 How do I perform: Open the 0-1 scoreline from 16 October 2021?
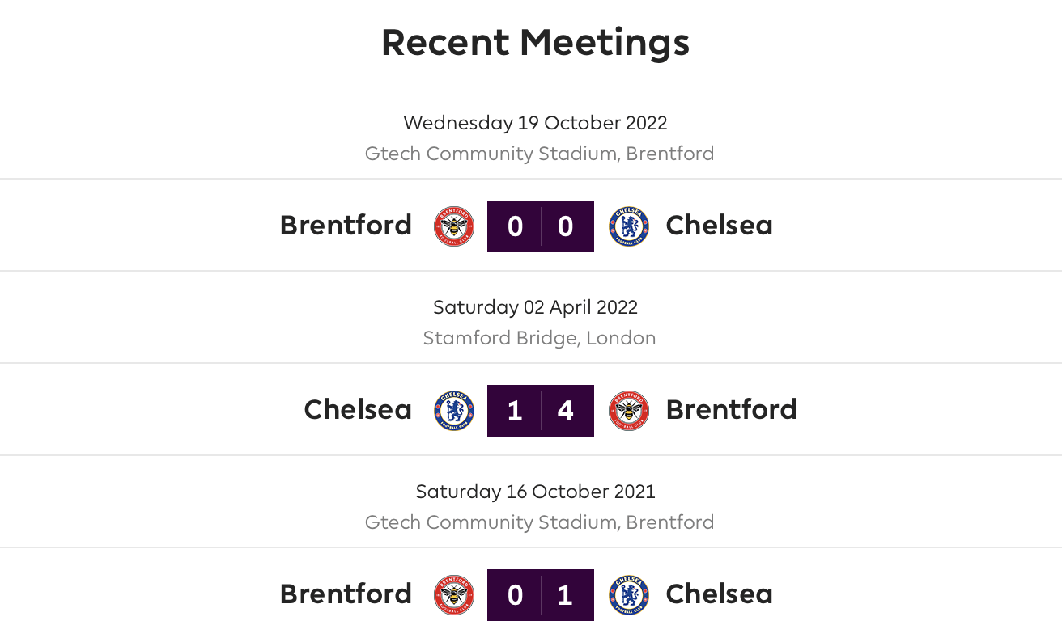pyautogui.click(x=541, y=595)
